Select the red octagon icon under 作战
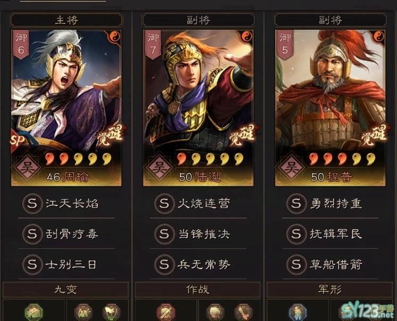This screenshot has height=321, width=397. click(x=166, y=313)
